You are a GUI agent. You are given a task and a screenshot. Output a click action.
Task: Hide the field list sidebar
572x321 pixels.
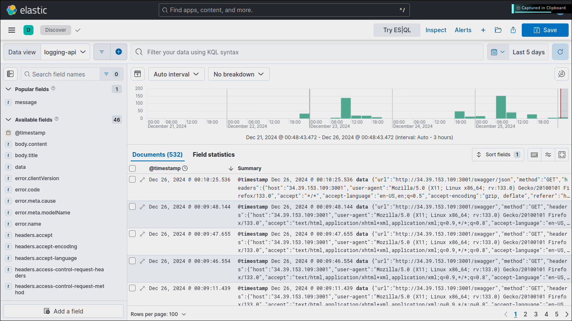pyautogui.click(x=10, y=74)
